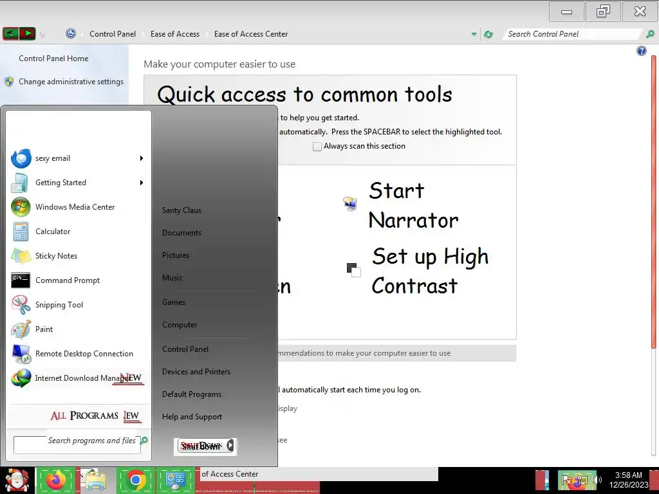Click the clock showing 3:58 AM
This screenshot has width=659, height=494.
pyautogui.click(x=629, y=475)
